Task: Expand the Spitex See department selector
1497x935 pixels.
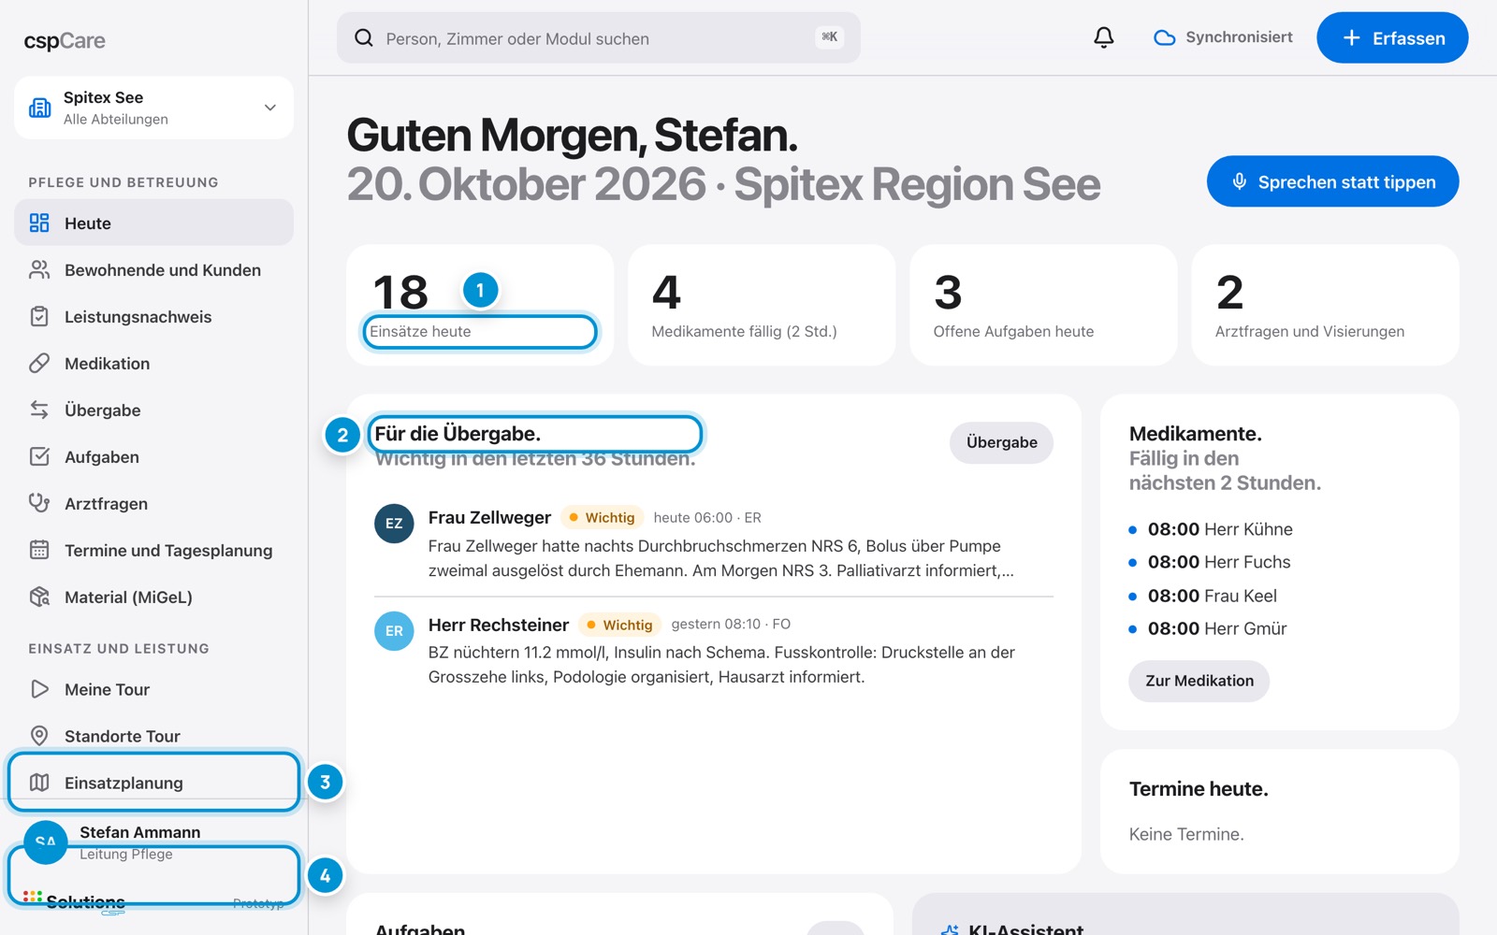Action: pos(153,108)
